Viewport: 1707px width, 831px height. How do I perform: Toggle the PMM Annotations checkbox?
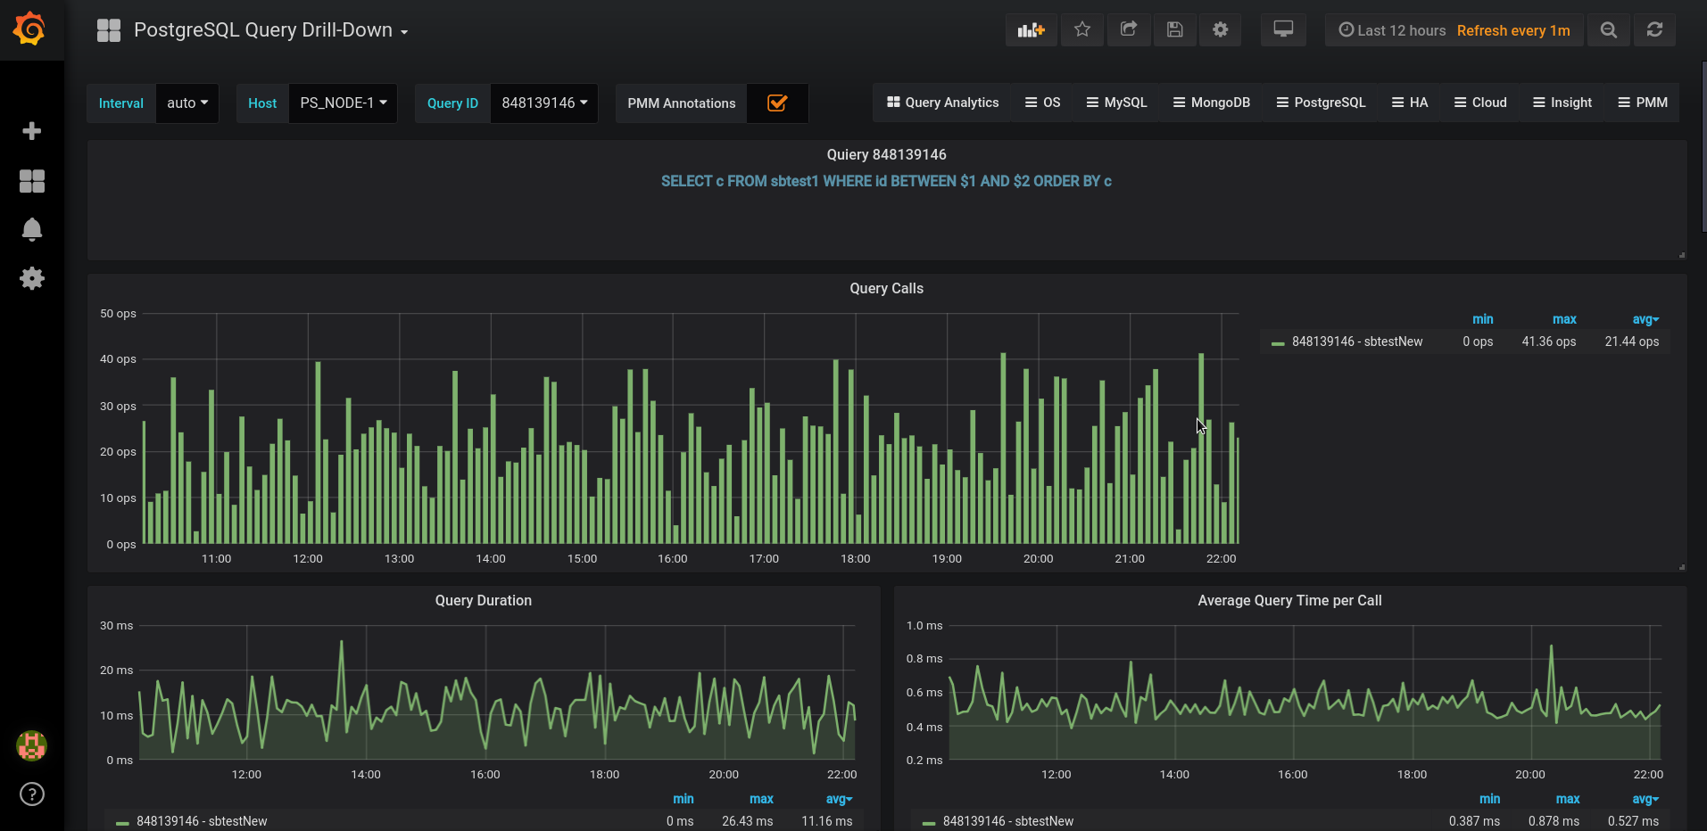click(777, 103)
